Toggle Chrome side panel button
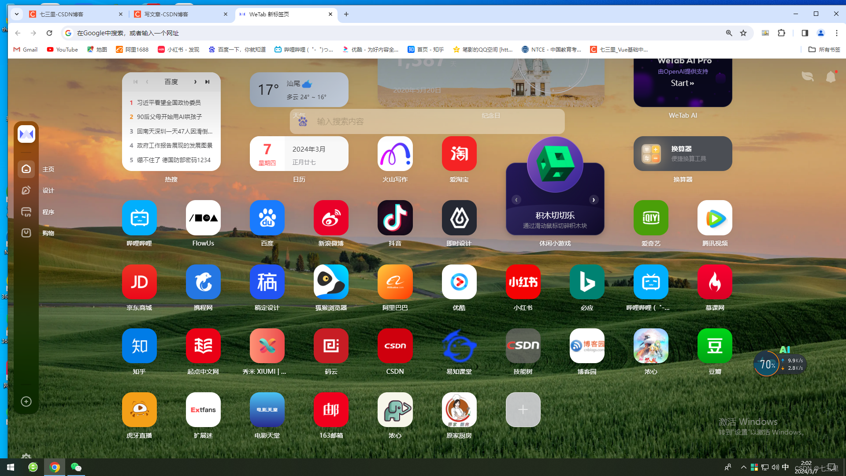Viewport: 846px width, 476px height. (805, 33)
